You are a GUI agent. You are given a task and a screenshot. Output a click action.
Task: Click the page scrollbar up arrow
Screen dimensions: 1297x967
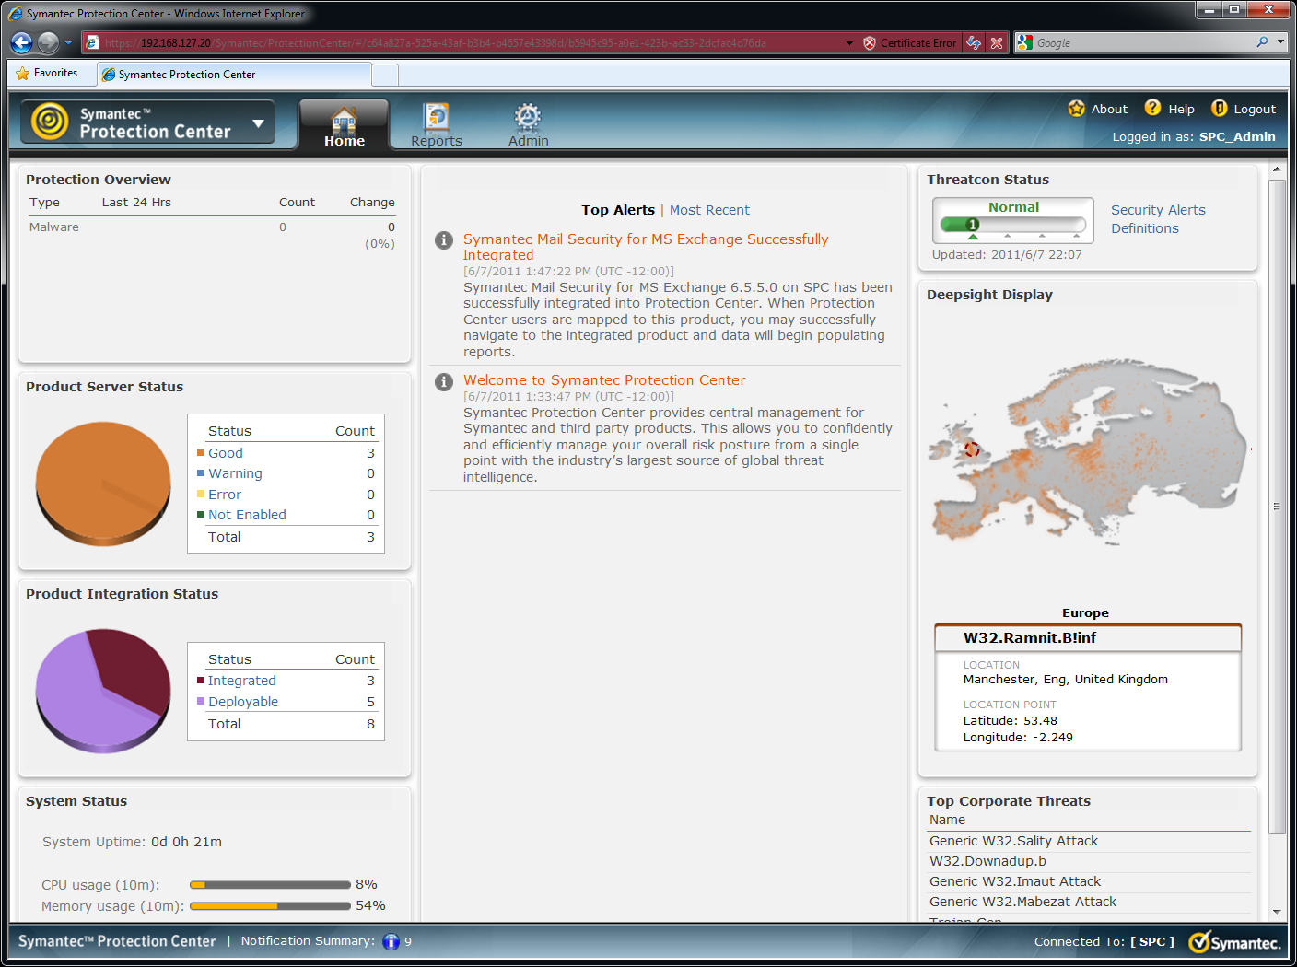[x=1277, y=170]
